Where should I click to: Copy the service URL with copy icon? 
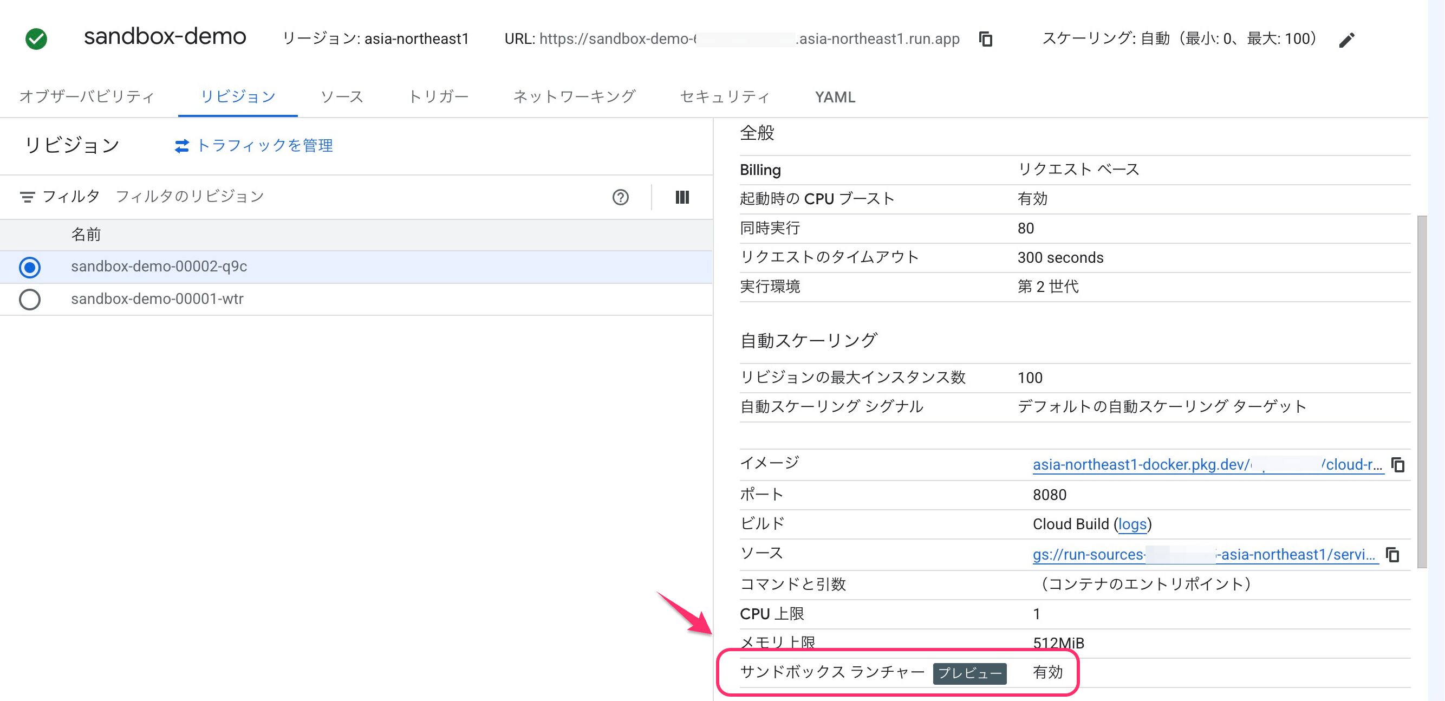point(986,40)
